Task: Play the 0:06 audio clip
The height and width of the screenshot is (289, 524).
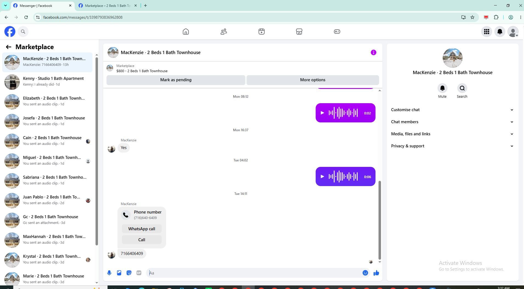Action: tap(323, 176)
